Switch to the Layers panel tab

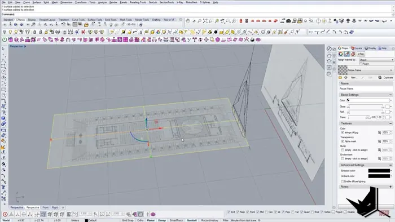point(357,48)
